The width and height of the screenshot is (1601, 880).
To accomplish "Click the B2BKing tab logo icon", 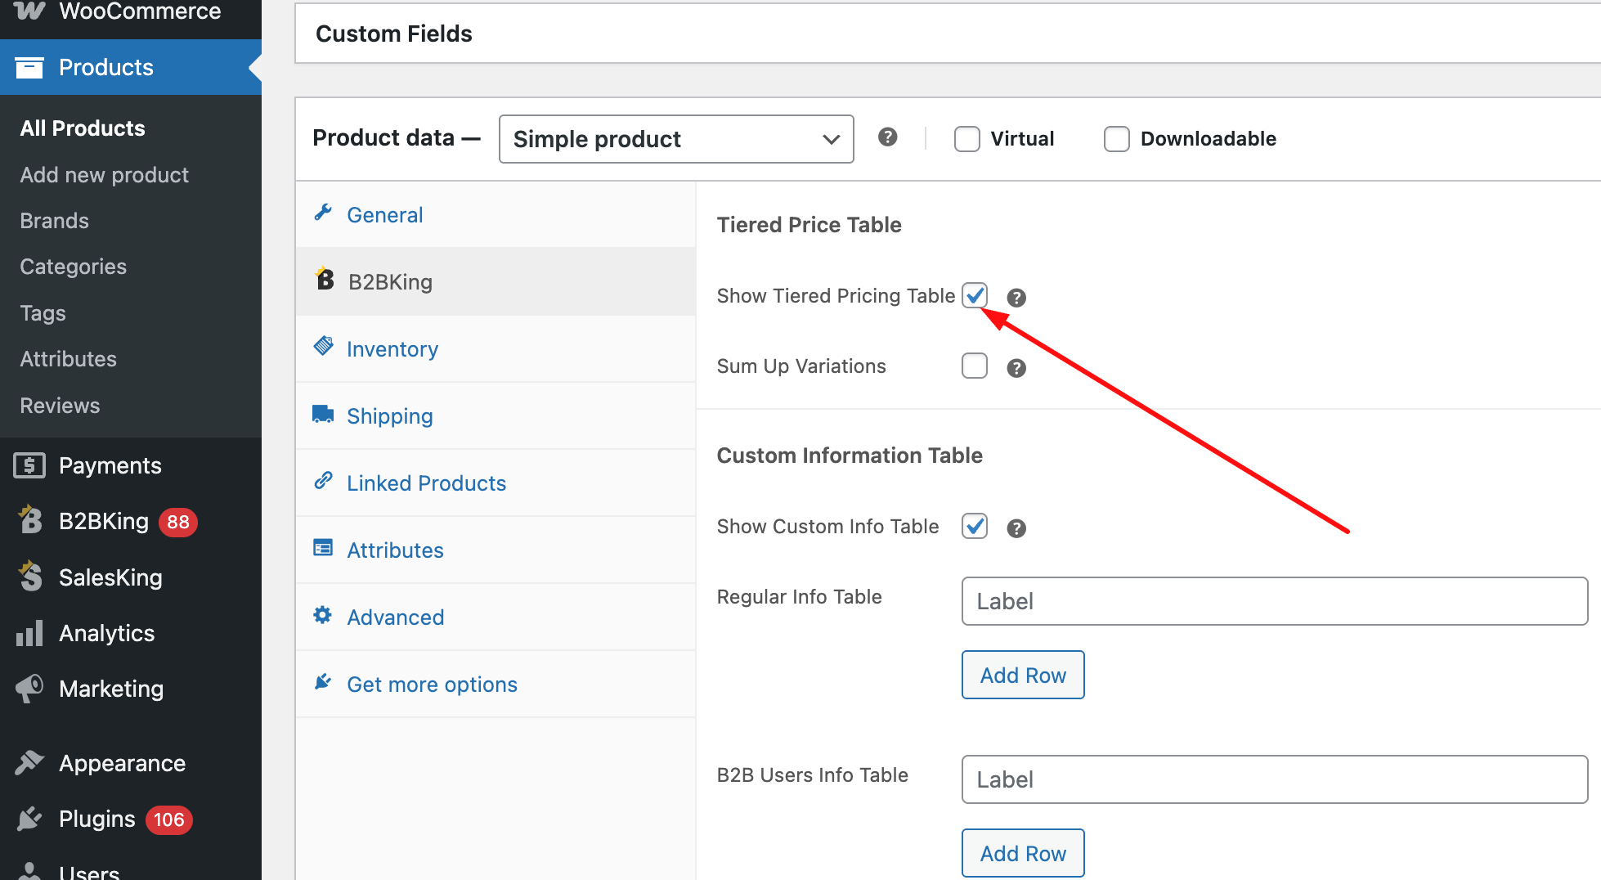I will (325, 279).
